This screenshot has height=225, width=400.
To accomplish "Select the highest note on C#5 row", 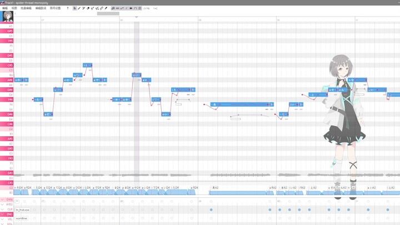I will 88,66.
